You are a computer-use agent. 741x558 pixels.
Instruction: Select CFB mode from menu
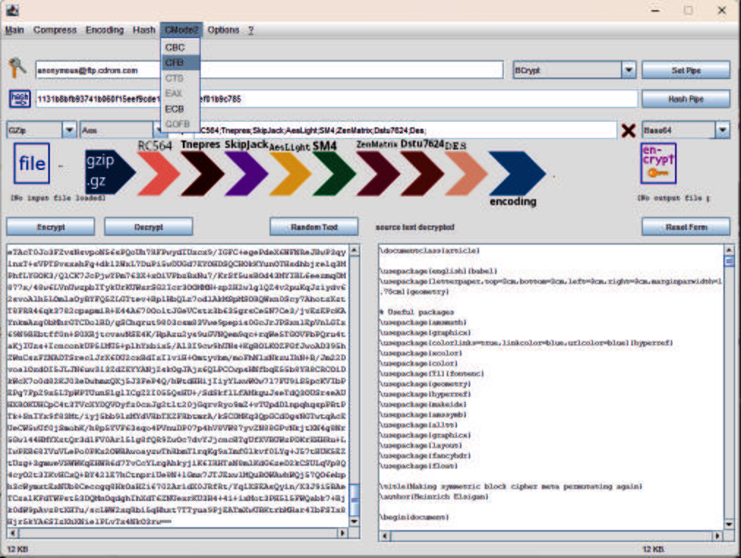pyautogui.click(x=181, y=62)
